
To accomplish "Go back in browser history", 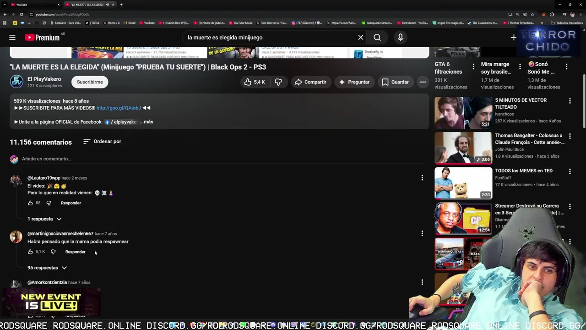I will [5, 14].
